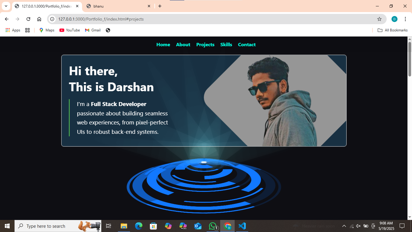Image resolution: width=412 pixels, height=232 pixels.
Task: Open Task View on the taskbar
Action: tap(109, 226)
